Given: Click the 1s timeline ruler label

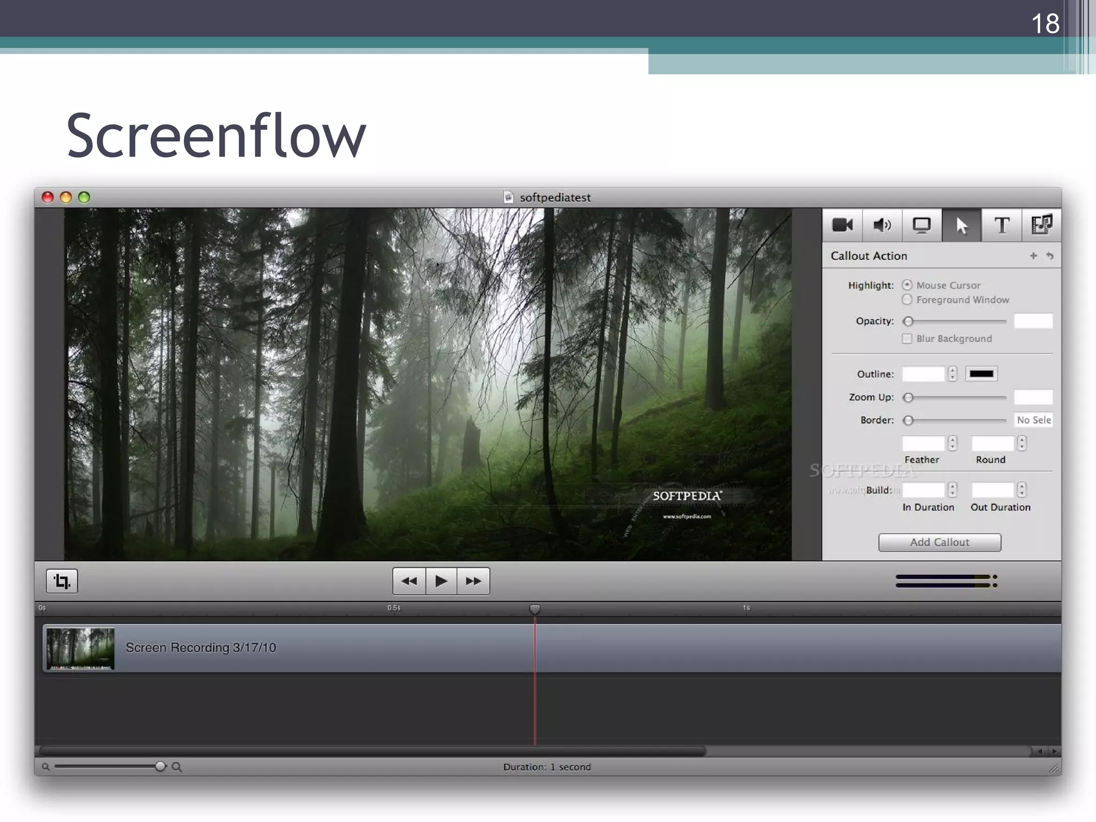Looking at the screenshot, I should tap(747, 608).
